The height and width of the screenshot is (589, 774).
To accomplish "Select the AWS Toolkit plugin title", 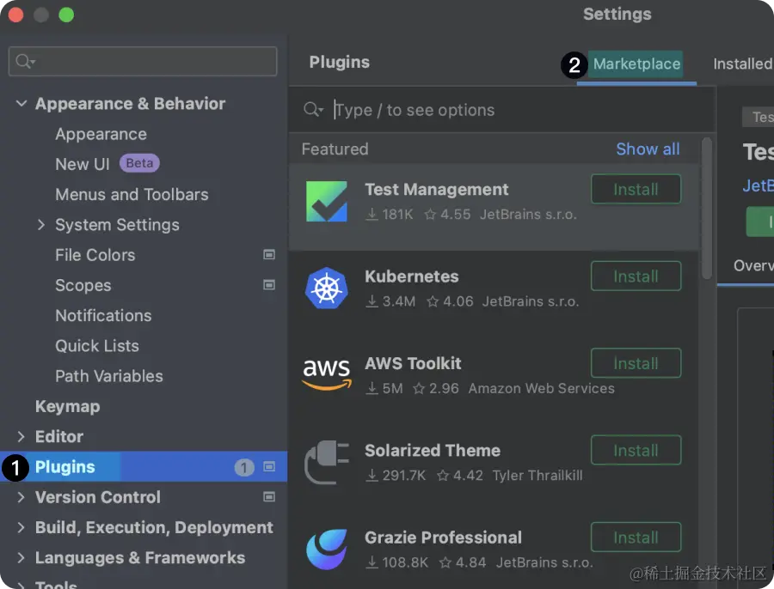I will [x=413, y=363].
